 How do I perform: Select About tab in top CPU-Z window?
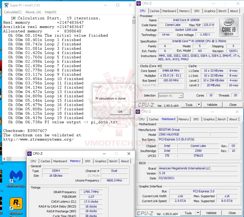click(234, 11)
